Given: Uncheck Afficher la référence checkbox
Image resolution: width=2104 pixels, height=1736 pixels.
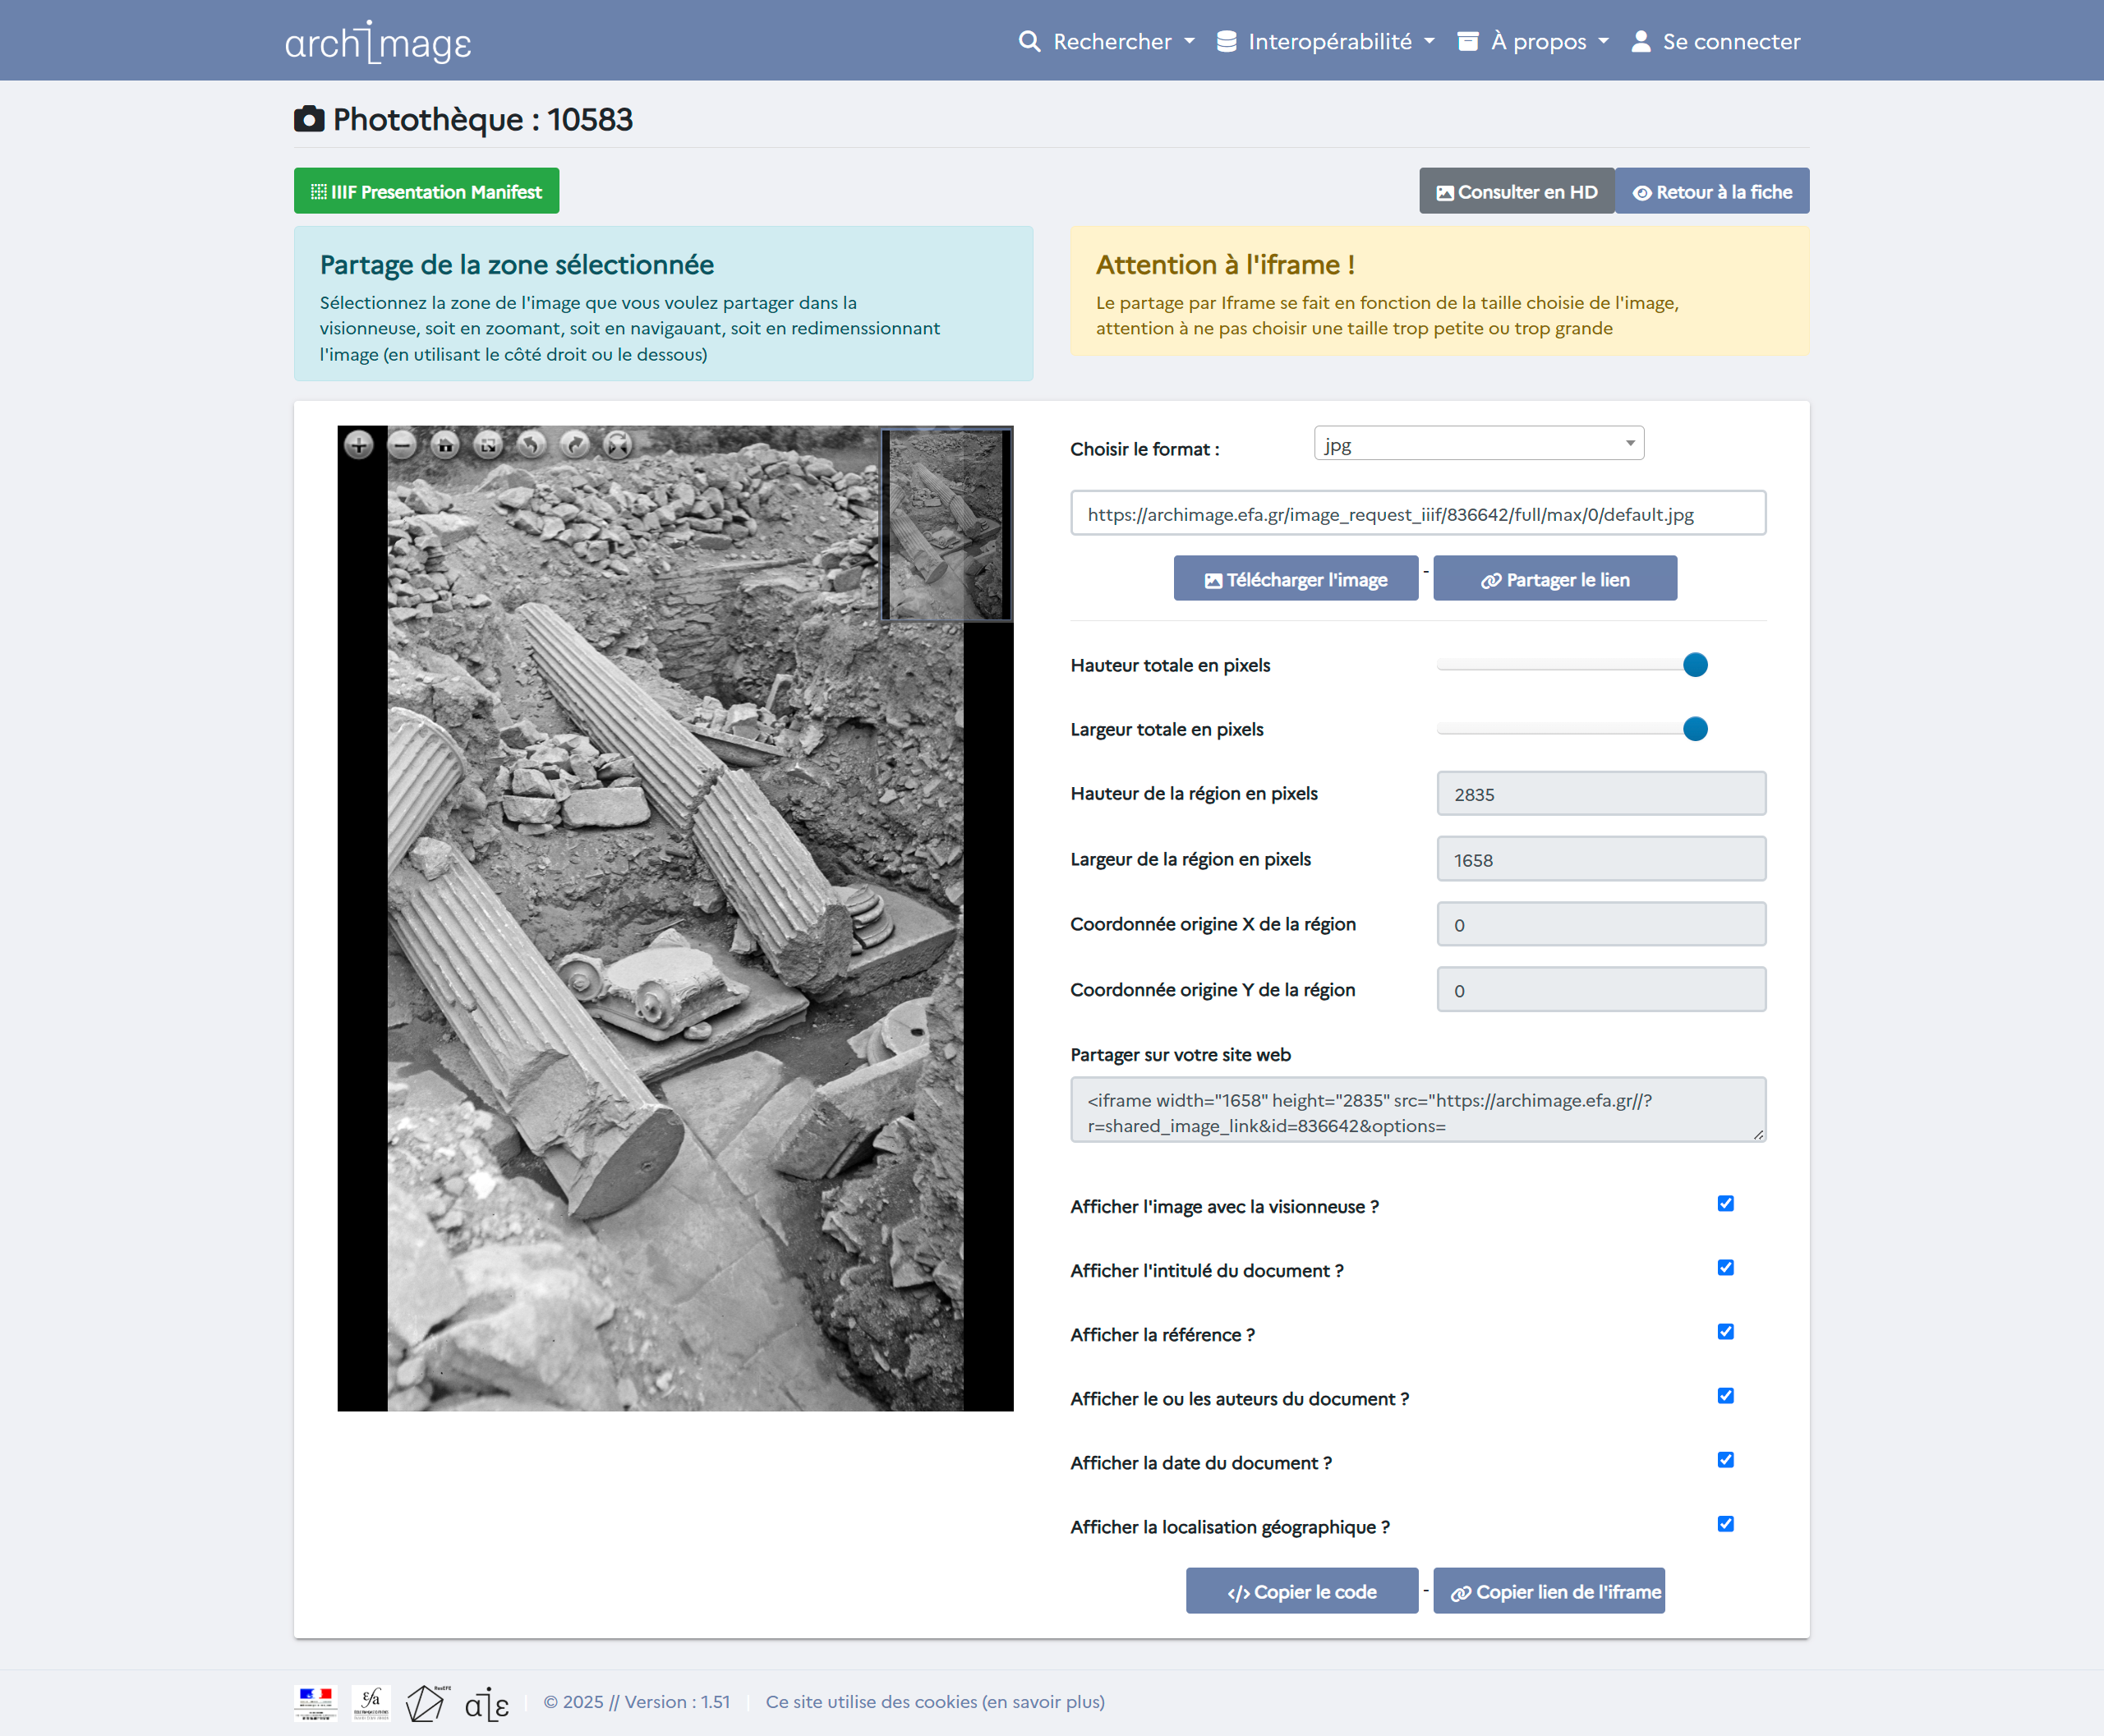Looking at the screenshot, I should tap(1725, 1332).
